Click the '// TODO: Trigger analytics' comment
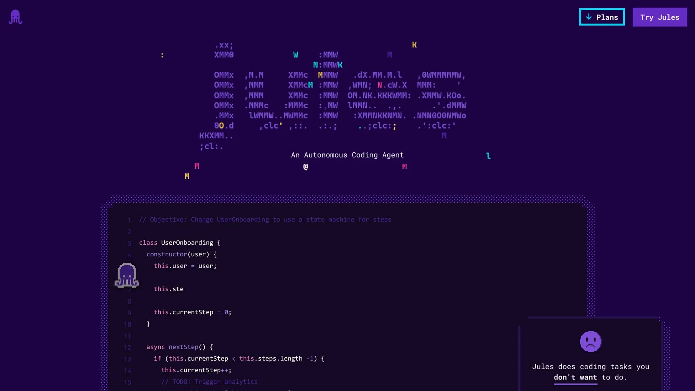Screen dimensions: 695x391 209,382
